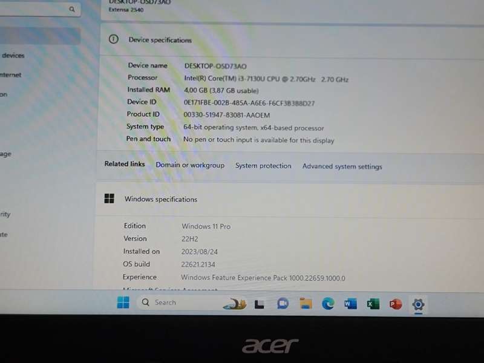
Task: Select the Device ID value text
Action: [x=249, y=103]
